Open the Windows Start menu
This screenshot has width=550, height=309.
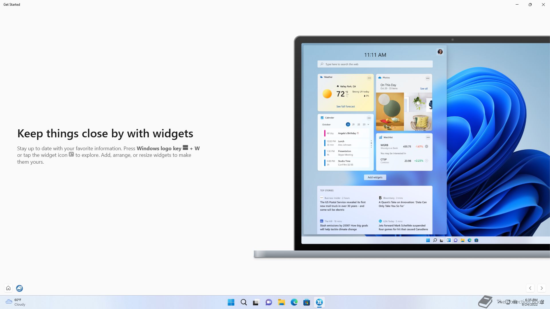click(x=231, y=302)
